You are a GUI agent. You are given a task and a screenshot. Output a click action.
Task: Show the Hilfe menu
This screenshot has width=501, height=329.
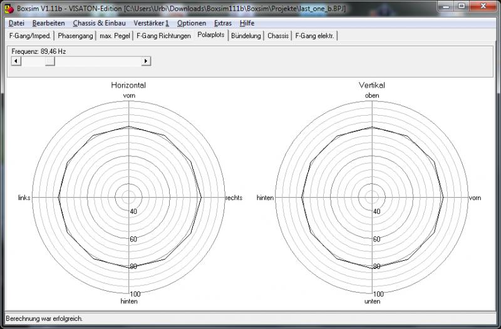click(x=247, y=23)
